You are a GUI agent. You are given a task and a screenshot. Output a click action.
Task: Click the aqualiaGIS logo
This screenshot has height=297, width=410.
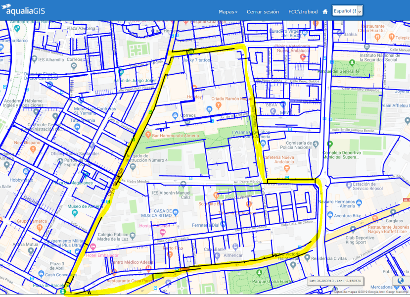[x=23, y=9]
